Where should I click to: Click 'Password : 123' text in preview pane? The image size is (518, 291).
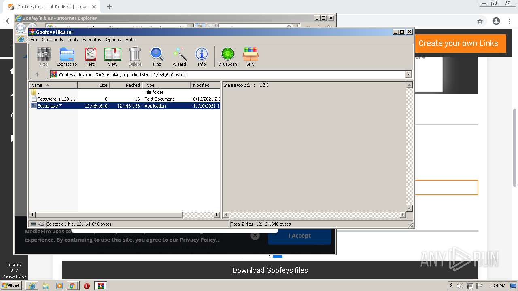point(246,85)
